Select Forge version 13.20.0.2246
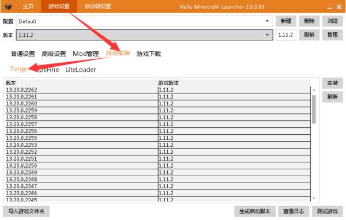Screen dimensions: 346x220 point(158,193)
